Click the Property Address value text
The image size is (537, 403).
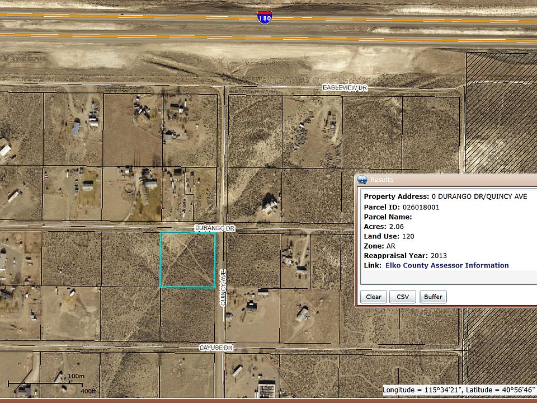point(479,196)
